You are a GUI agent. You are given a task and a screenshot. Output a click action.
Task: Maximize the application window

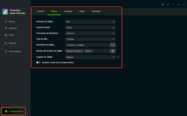(179, 5)
